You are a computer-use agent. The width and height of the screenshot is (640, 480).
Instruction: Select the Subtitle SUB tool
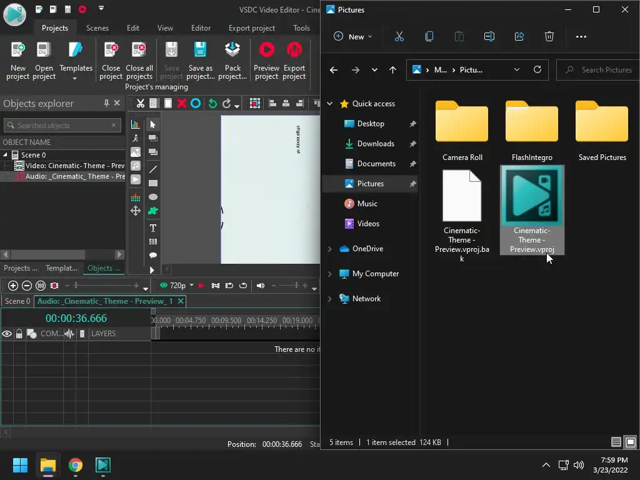pyautogui.click(x=152, y=242)
